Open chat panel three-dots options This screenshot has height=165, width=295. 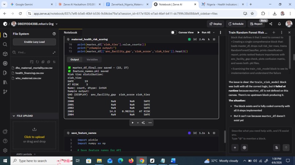pos(281,32)
